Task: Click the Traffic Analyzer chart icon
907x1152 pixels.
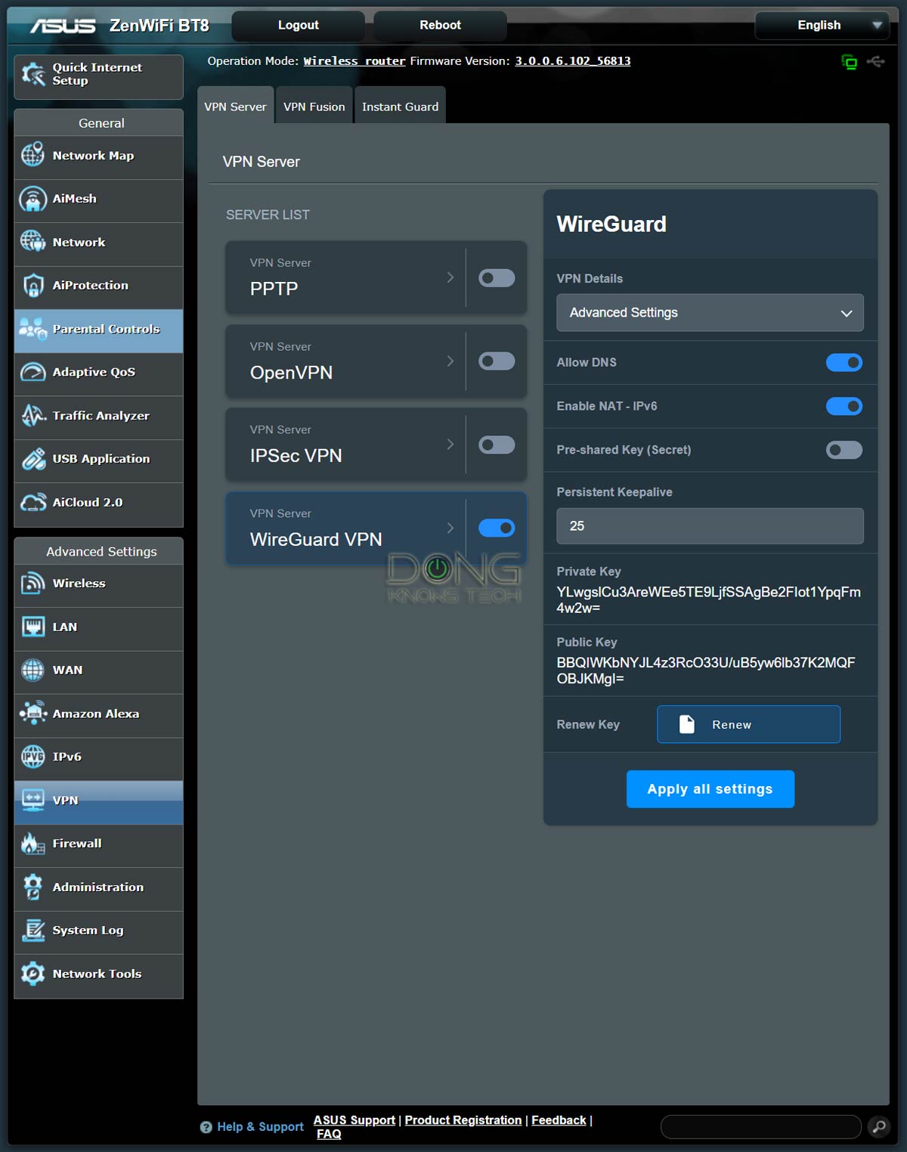Action: click(x=33, y=415)
